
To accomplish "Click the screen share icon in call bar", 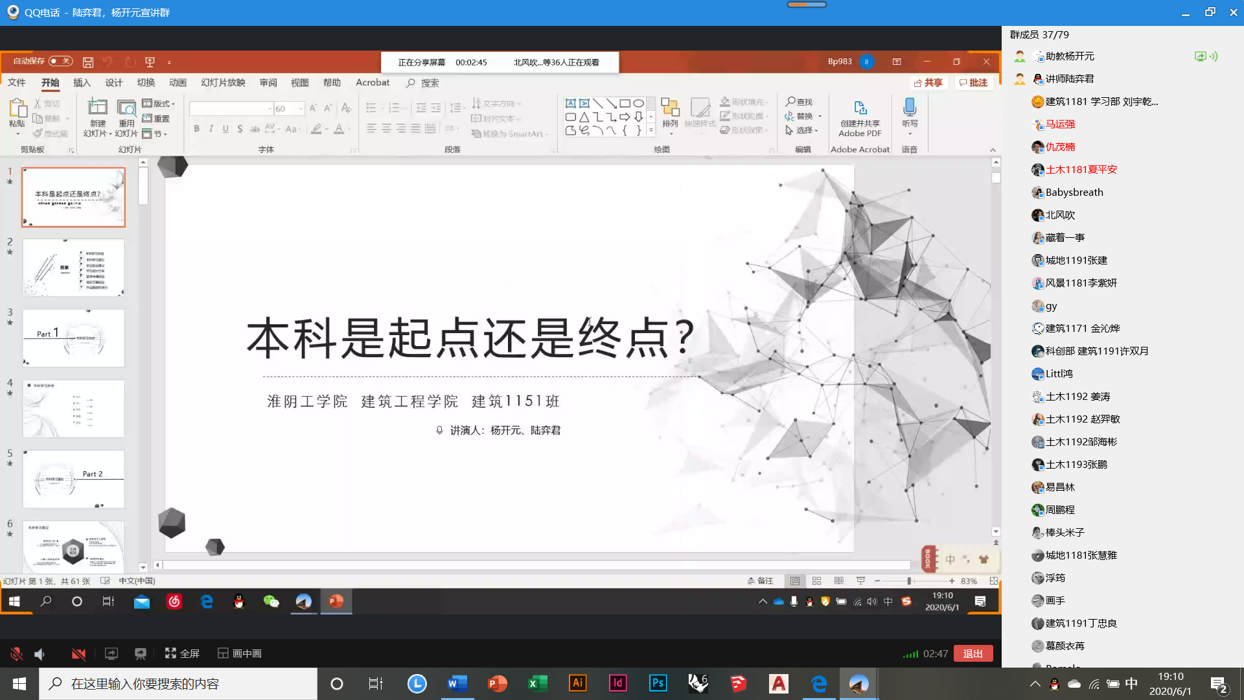I will coord(111,654).
